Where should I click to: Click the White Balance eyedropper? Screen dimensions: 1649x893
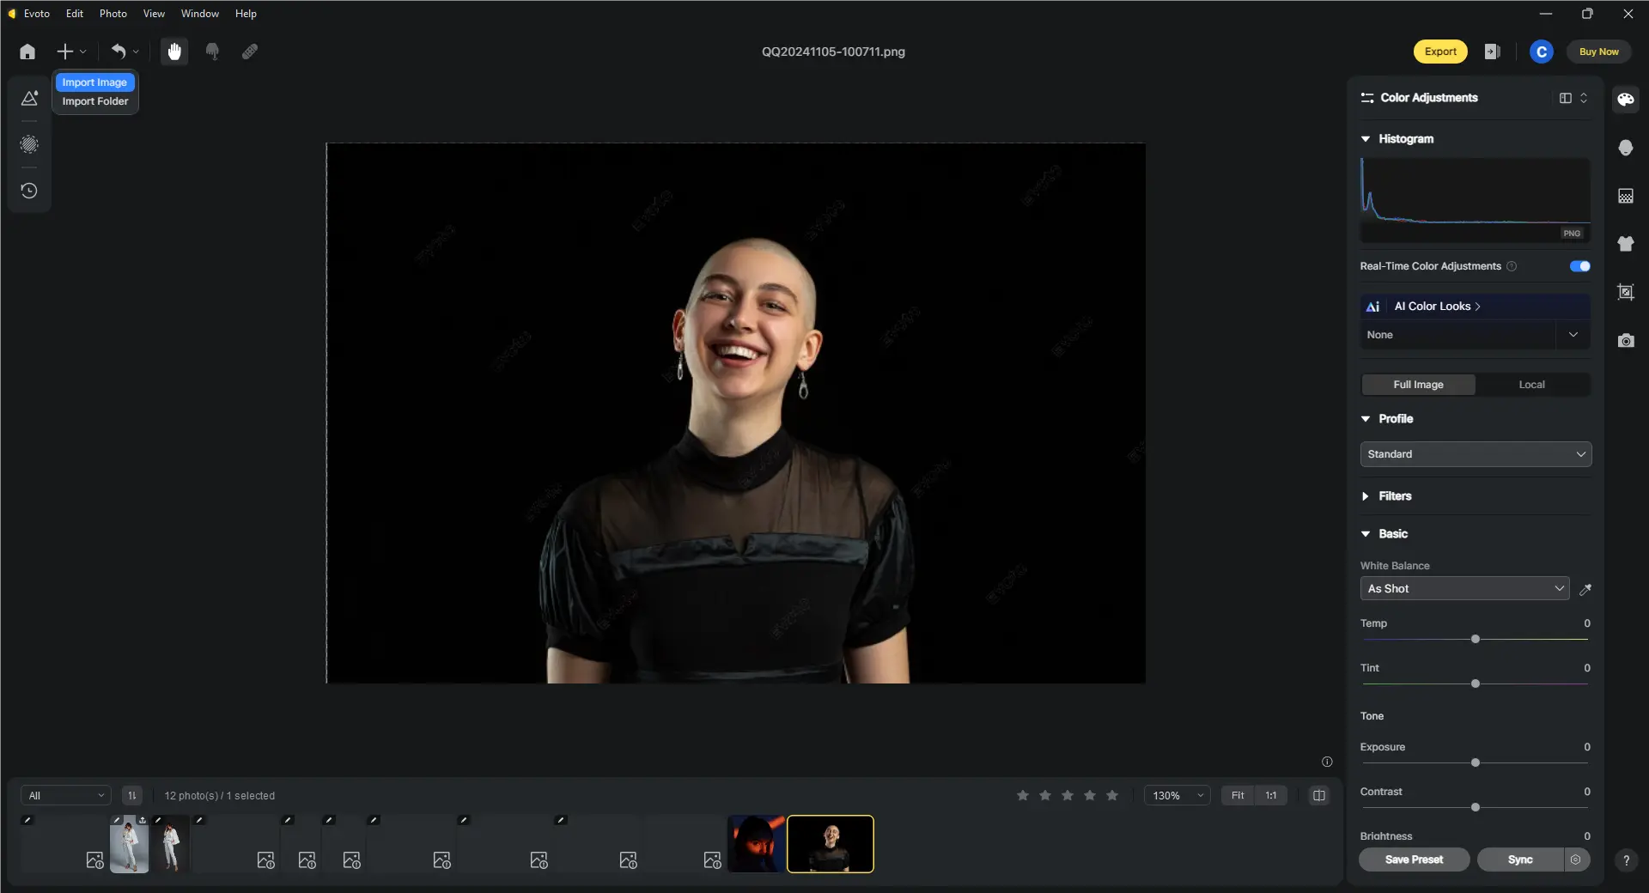point(1586,589)
